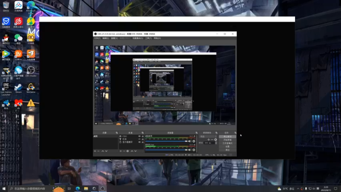Image resolution: width=341 pixels, height=192 pixels.
Task: Select the scene entry in the Scenes list
Action: tap(105, 136)
